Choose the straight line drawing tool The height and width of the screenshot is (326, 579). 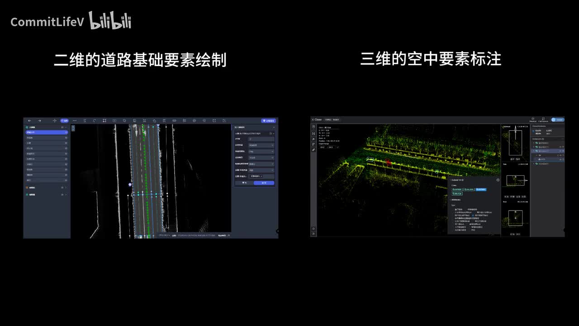coord(75,120)
